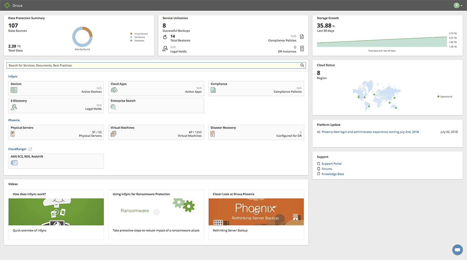Click the Druva logo icon

pos(7,5)
